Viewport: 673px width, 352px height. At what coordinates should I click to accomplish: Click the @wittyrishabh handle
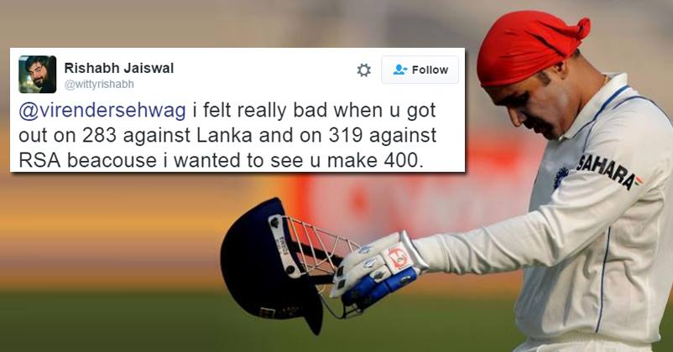click(x=99, y=84)
